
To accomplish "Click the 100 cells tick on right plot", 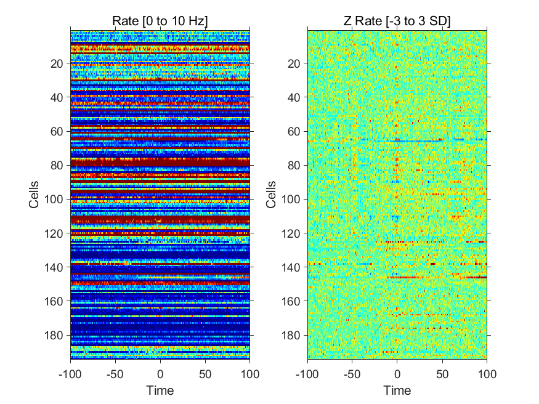I will pos(291,199).
